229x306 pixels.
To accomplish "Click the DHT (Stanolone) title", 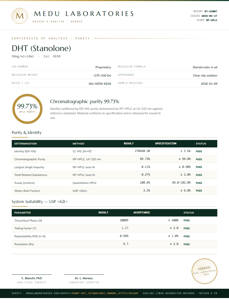I will [41, 48].
